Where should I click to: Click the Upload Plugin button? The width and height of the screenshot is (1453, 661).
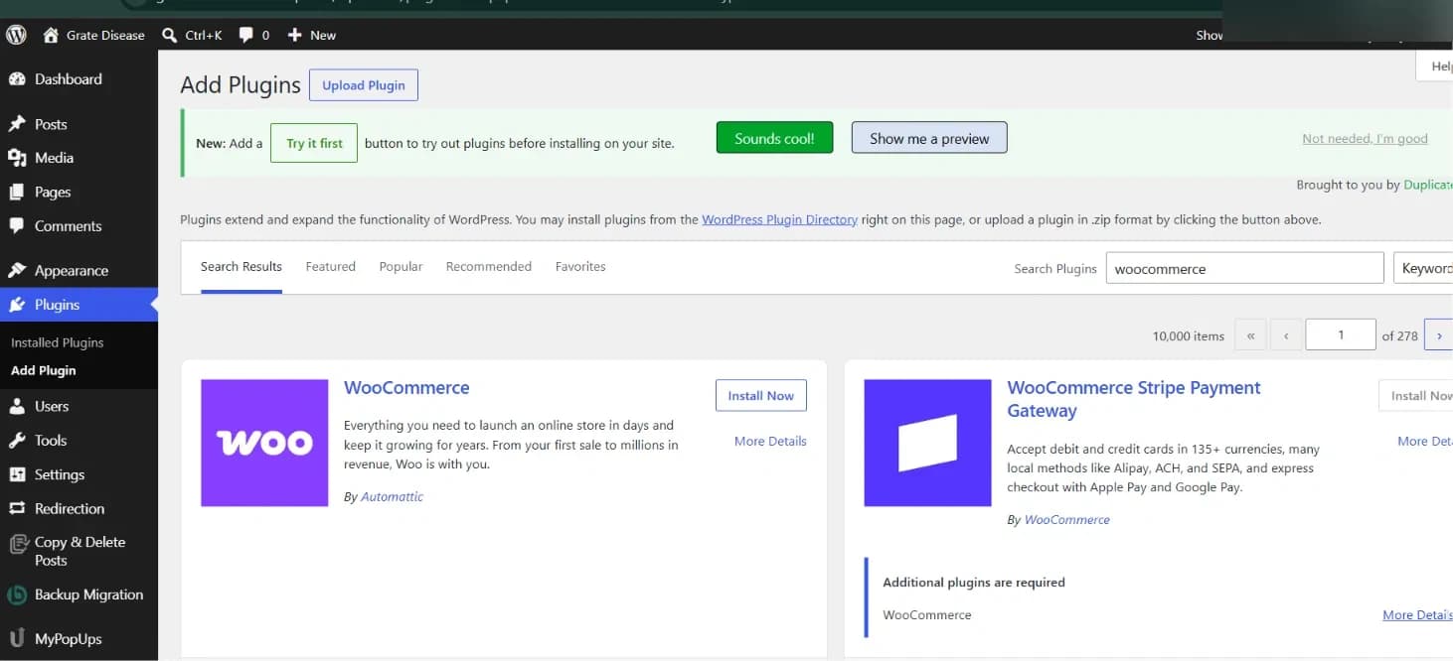point(364,85)
